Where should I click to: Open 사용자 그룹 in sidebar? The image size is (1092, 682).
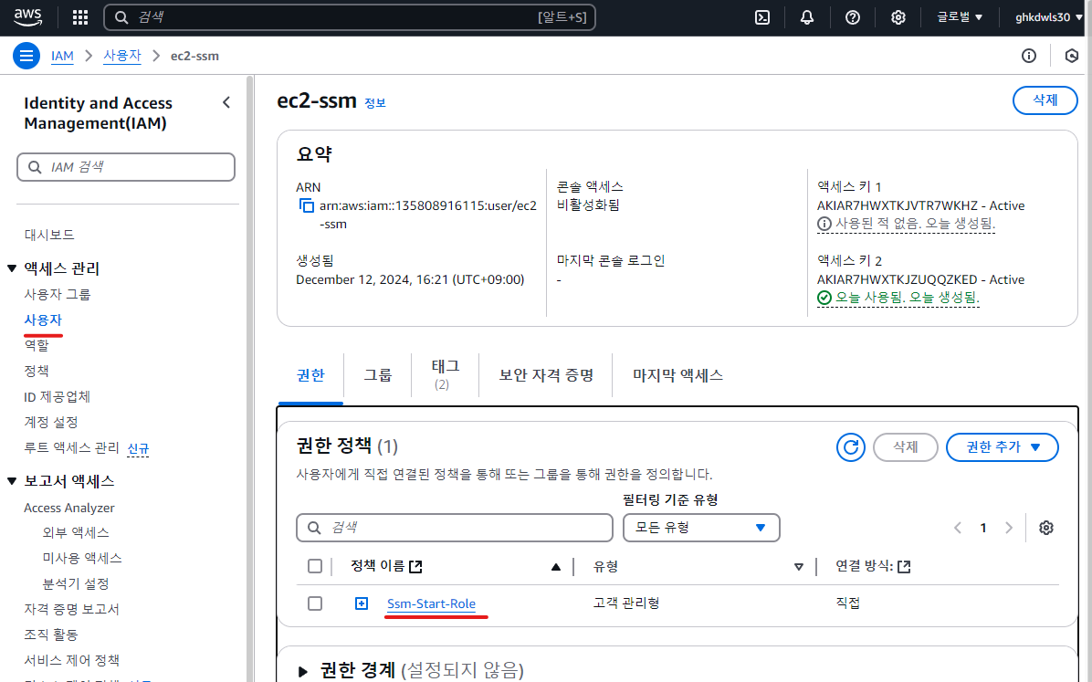click(58, 295)
